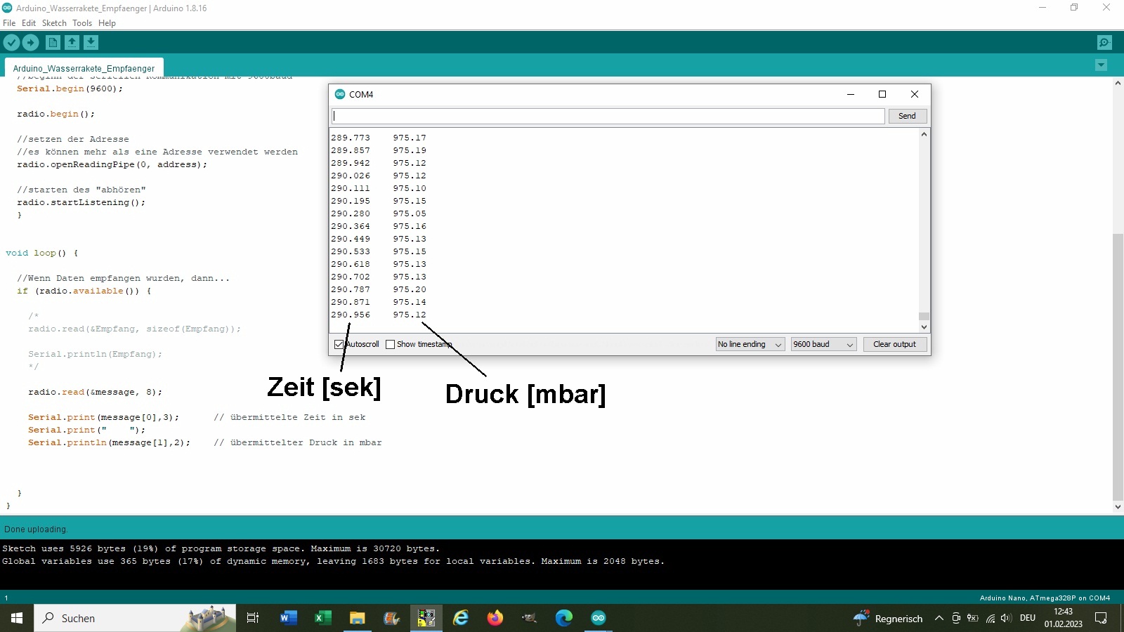Click the network Wi-Fi tray icon

click(x=990, y=618)
